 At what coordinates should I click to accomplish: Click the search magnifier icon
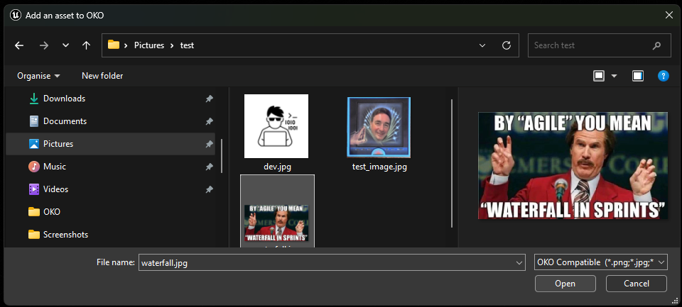pyautogui.click(x=656, y=45)
